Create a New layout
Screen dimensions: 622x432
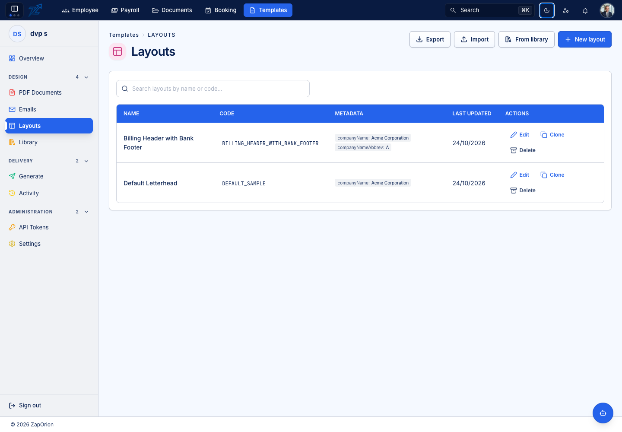[585, 39]
